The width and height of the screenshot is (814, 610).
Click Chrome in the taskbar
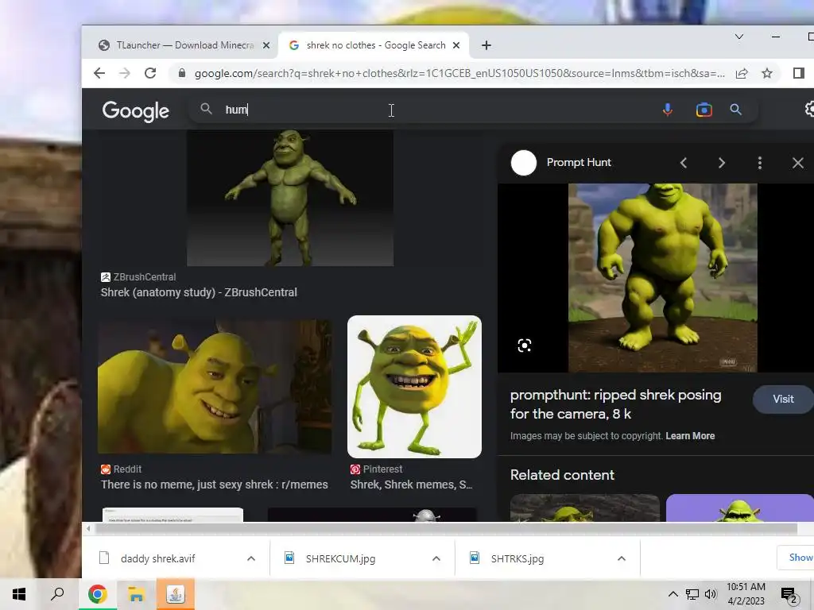(97, 594)
